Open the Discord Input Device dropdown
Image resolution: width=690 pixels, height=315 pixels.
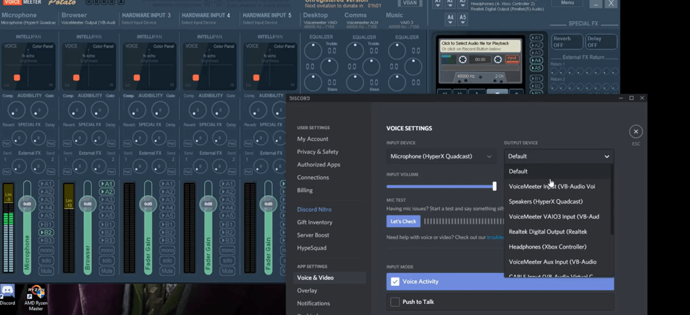point(442,156)
